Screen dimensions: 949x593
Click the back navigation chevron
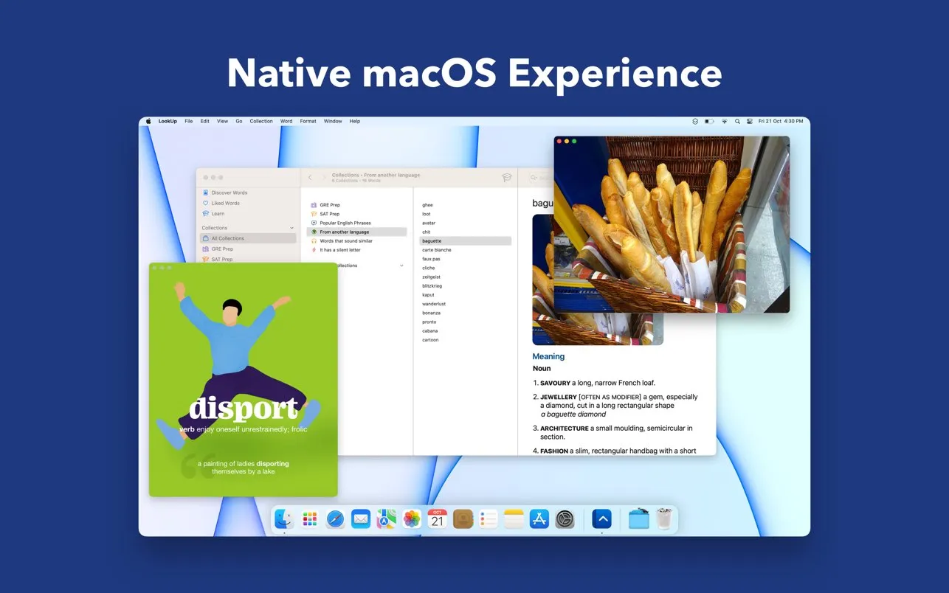pyautogui.click(x=310, y=178)
